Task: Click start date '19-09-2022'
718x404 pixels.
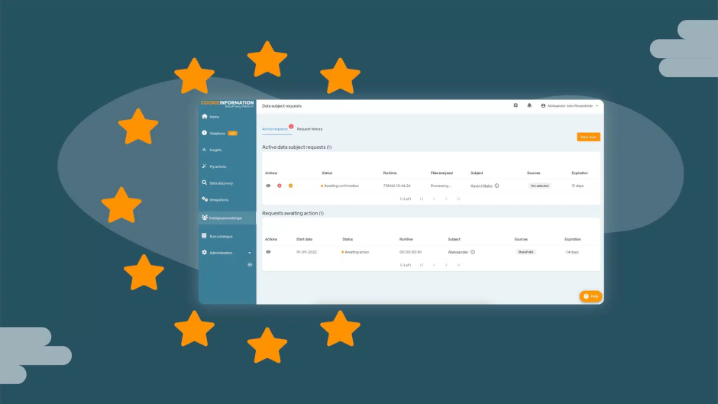Action: click(x=306, y=252)
